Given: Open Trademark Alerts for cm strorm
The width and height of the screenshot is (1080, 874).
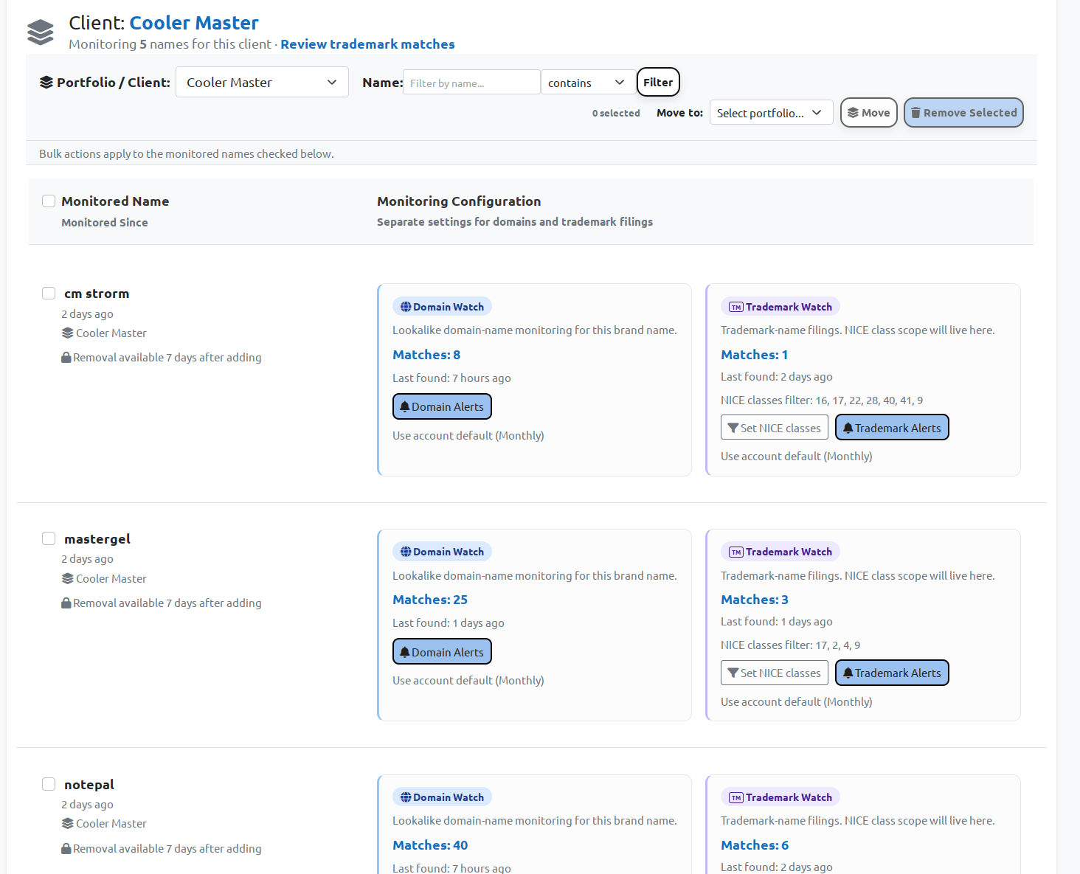Looking at the screenshot, I should coord(892,428).
